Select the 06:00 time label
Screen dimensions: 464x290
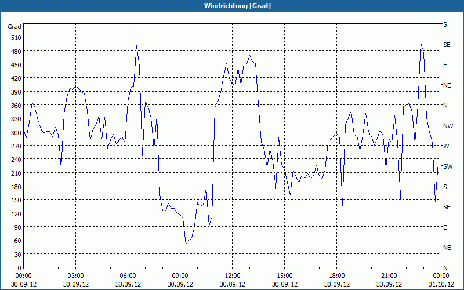[x=128, y=276]
